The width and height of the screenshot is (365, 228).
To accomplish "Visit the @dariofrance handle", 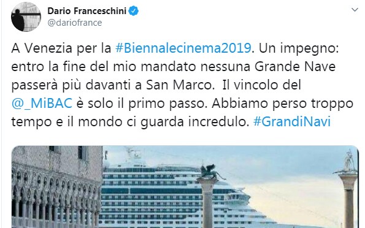I will tap(75, 23).
